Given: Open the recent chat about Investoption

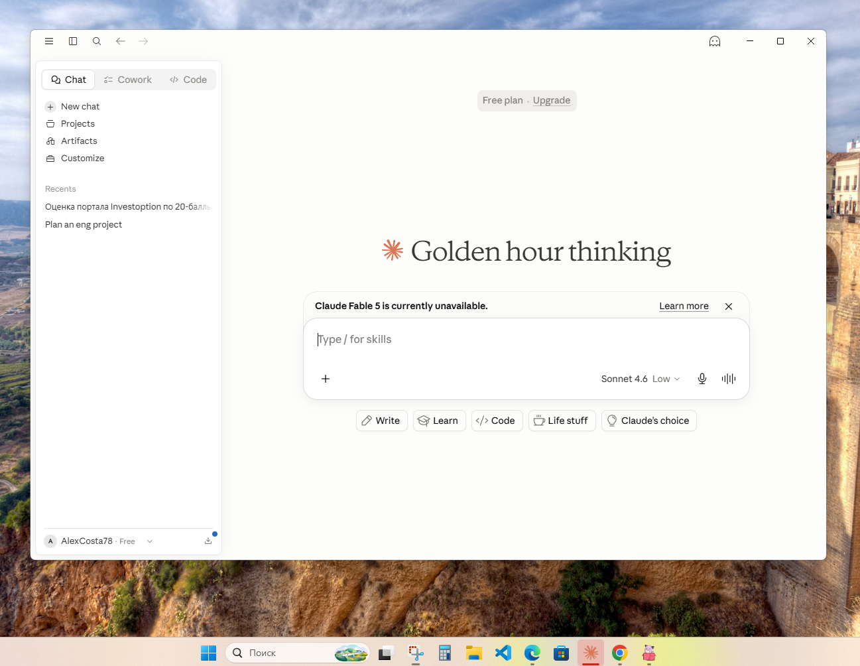Looking at the screenshot, I should 129,206.
